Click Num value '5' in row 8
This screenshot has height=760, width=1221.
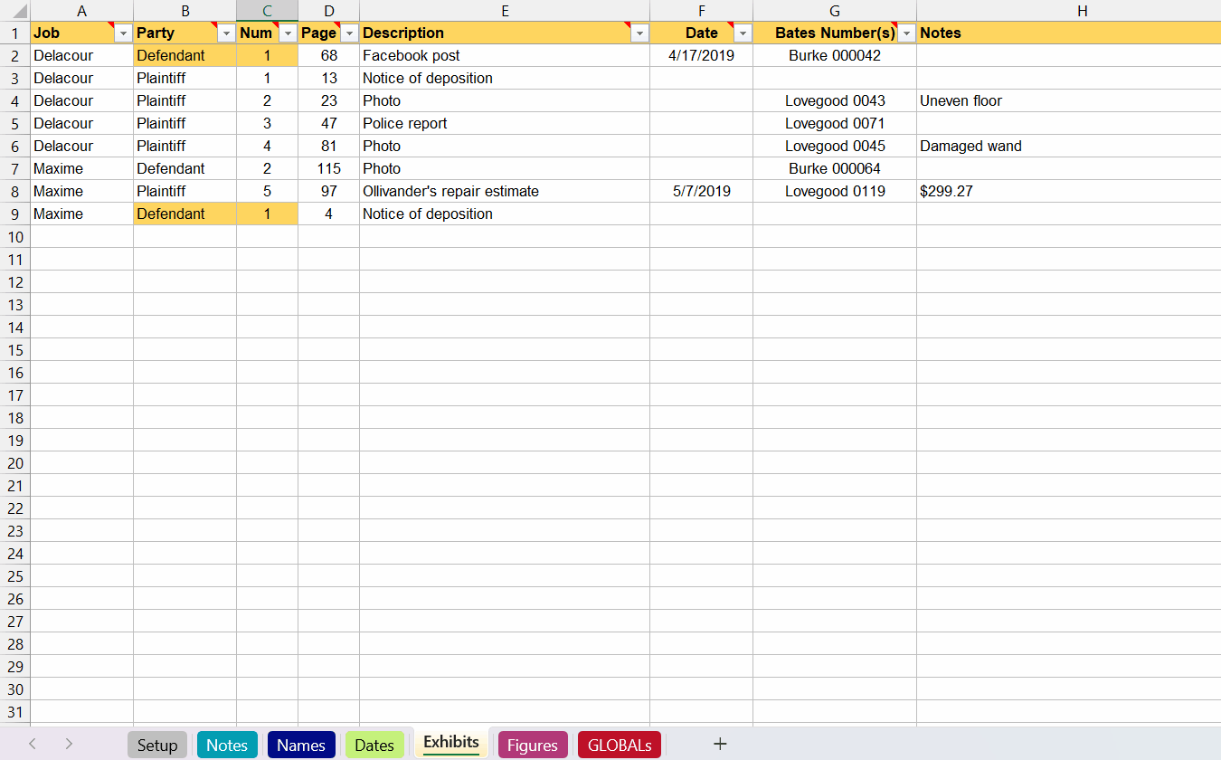[x=268, y=192]
